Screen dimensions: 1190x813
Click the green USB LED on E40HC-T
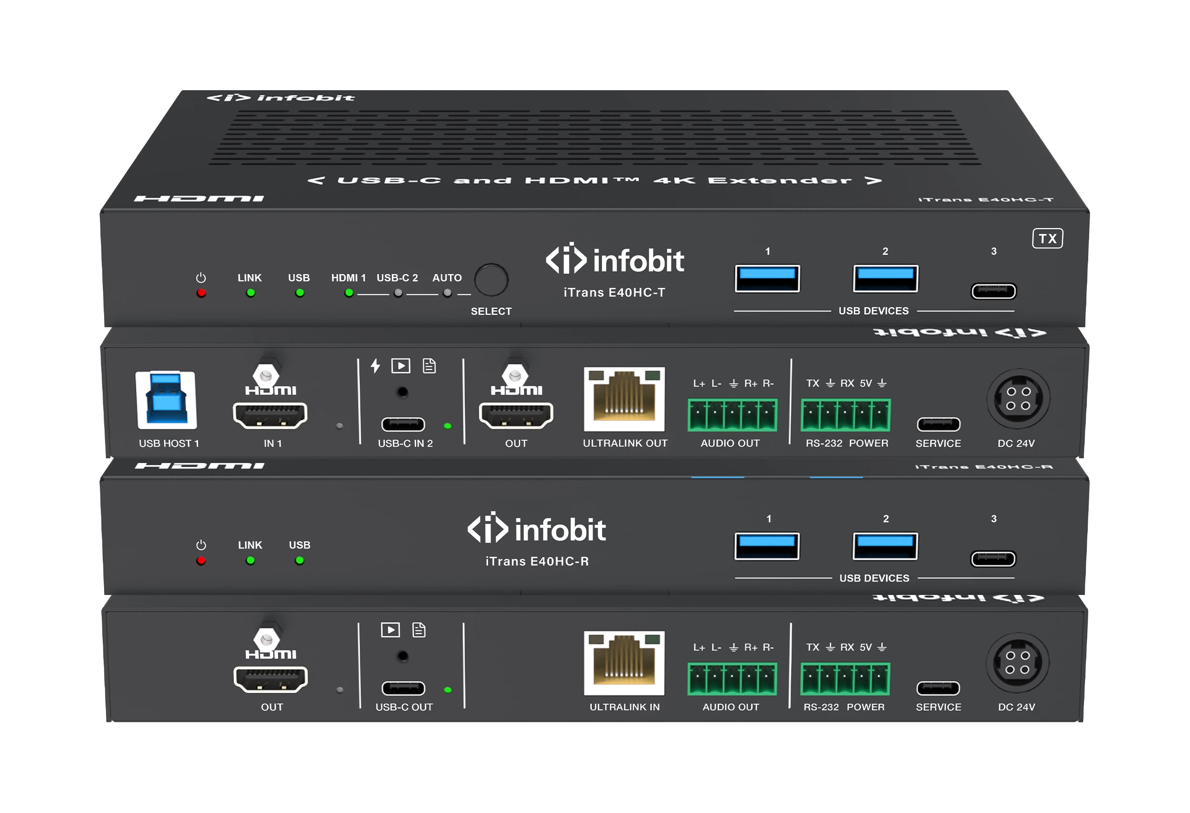point(299,293)
